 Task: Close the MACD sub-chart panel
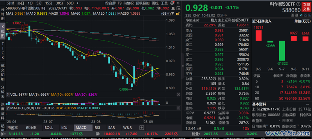[179, 108]
